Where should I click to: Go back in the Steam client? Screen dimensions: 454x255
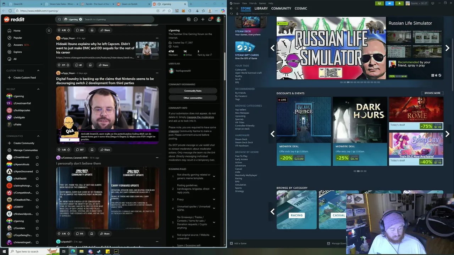click(x=231, y=8)
